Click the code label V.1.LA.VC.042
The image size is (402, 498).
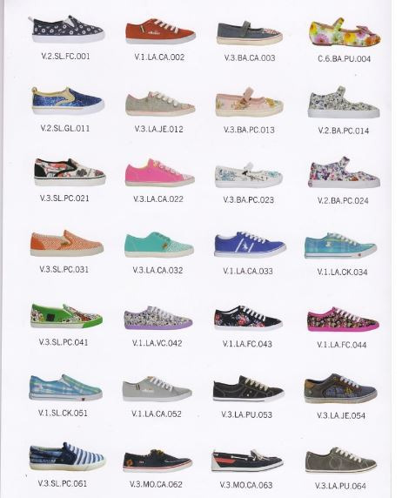[x=157, y=343]
